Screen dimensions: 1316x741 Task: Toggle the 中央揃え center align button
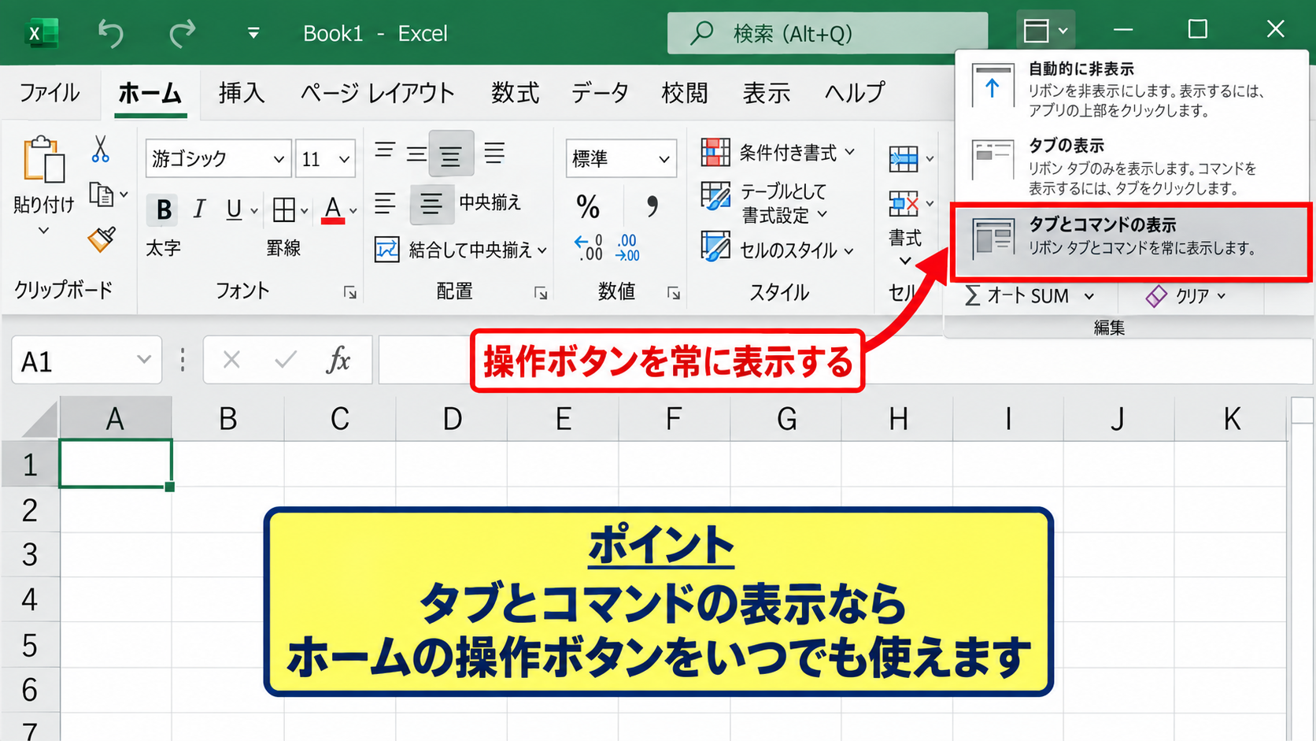[432, 204]
